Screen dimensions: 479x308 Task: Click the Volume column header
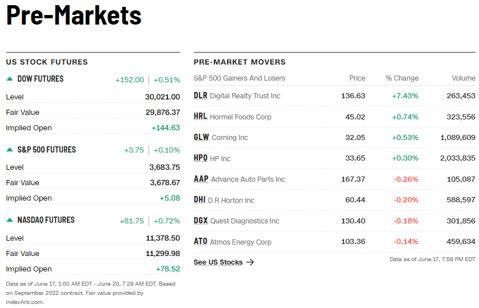tap(463, 78)
